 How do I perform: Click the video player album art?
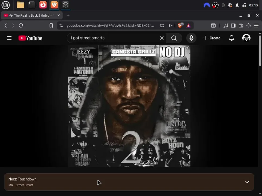tap(129, 106)
